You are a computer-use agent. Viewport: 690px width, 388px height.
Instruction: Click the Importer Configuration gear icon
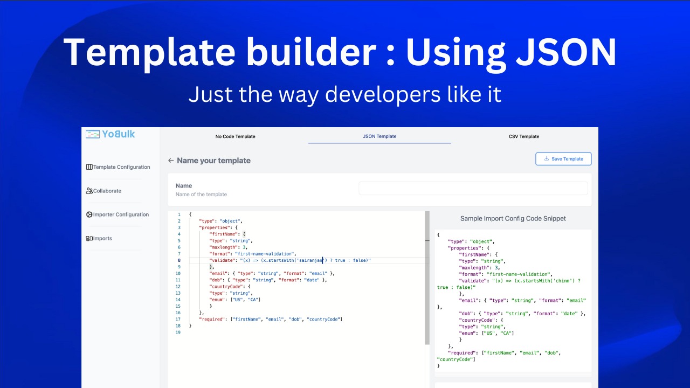point(88,214)
